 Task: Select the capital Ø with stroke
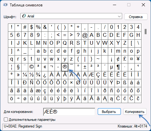(78, 83)
